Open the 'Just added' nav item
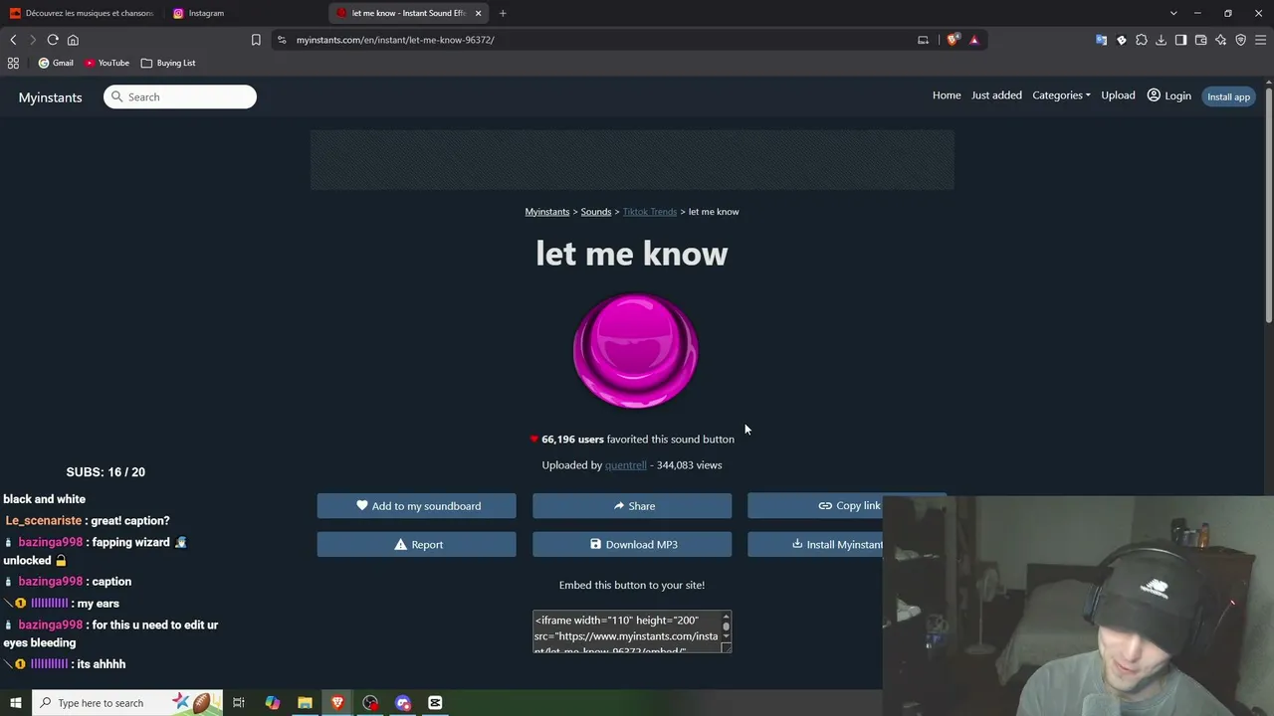This screenshot has height=716, width=1274. [x=996, y=95]
